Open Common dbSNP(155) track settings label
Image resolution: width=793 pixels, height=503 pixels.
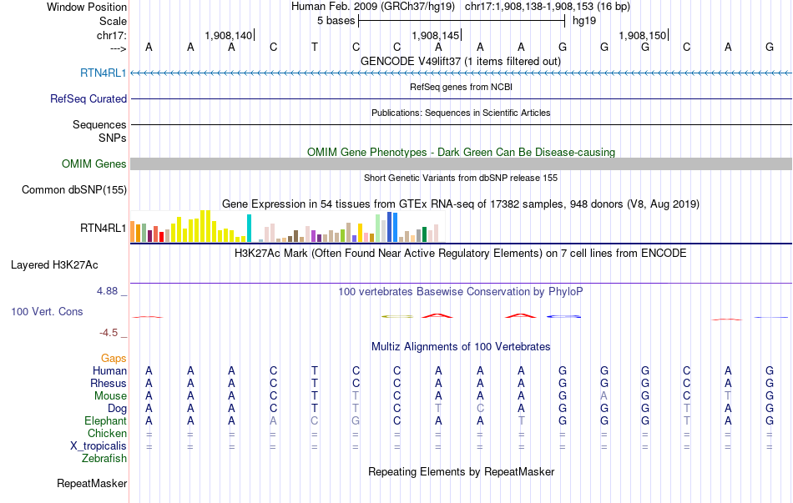(x=74, y=189)
